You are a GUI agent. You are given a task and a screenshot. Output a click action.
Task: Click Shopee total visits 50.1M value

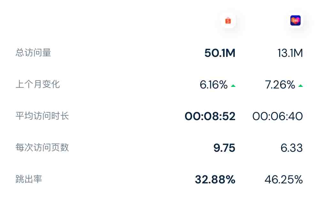220,53
